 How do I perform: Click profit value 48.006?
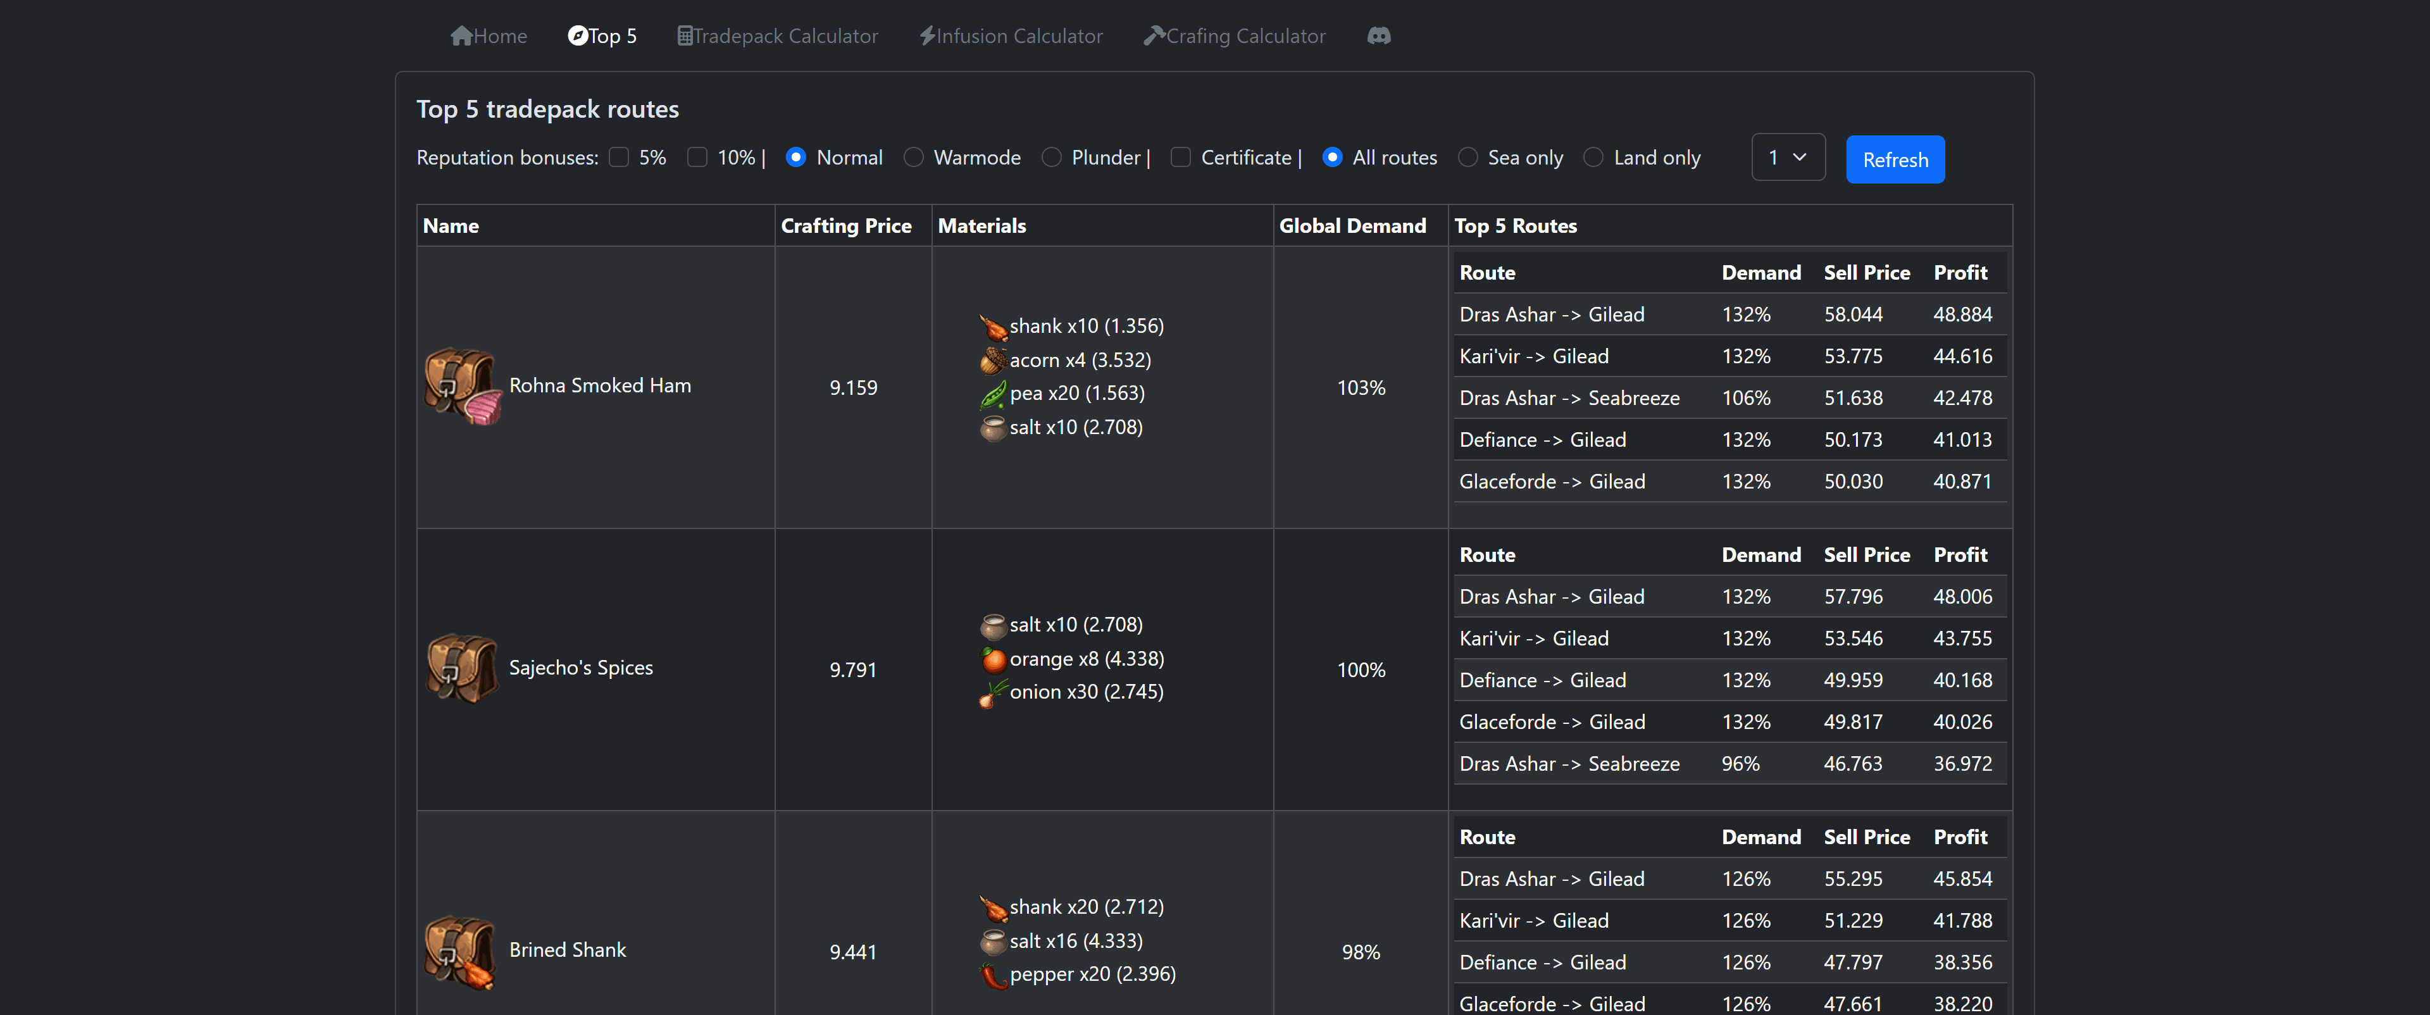pyautogui.click(x=1962, y=596)
